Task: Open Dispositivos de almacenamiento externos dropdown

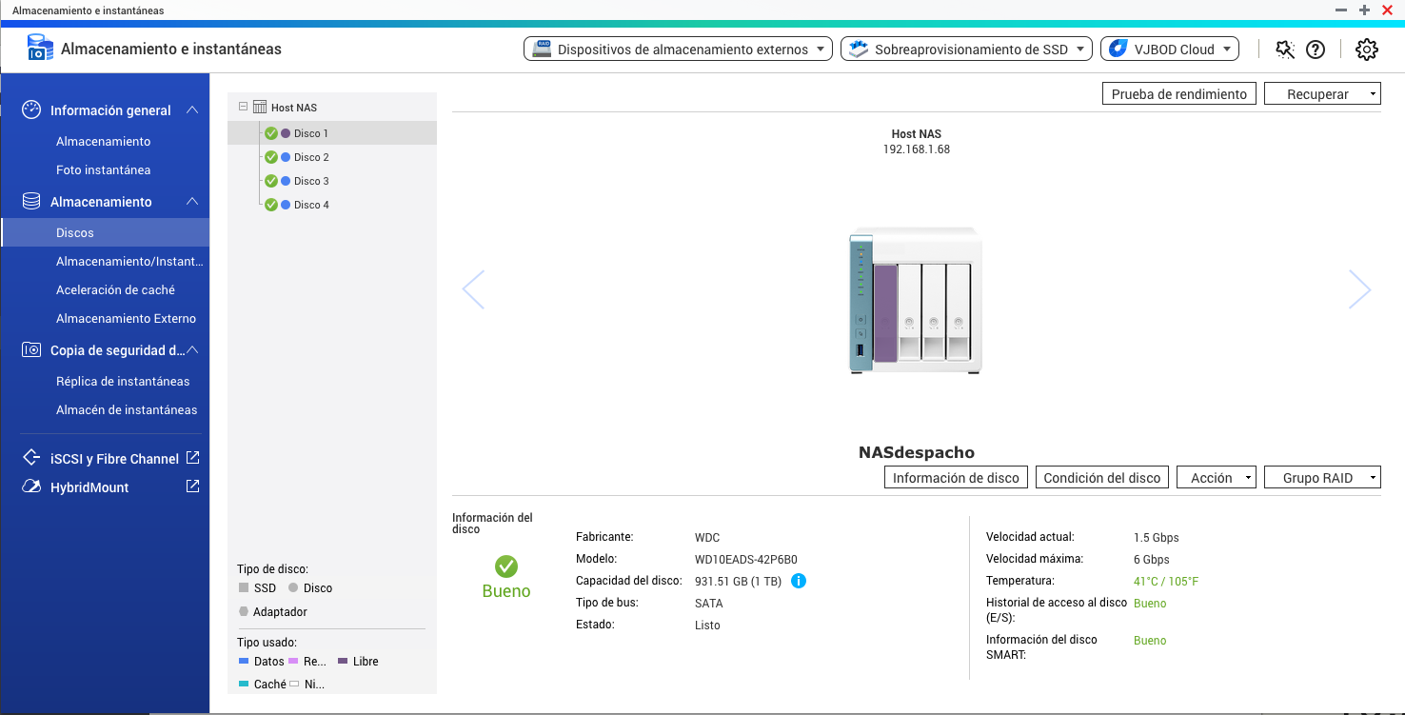Action: click(x=677, y=50)
